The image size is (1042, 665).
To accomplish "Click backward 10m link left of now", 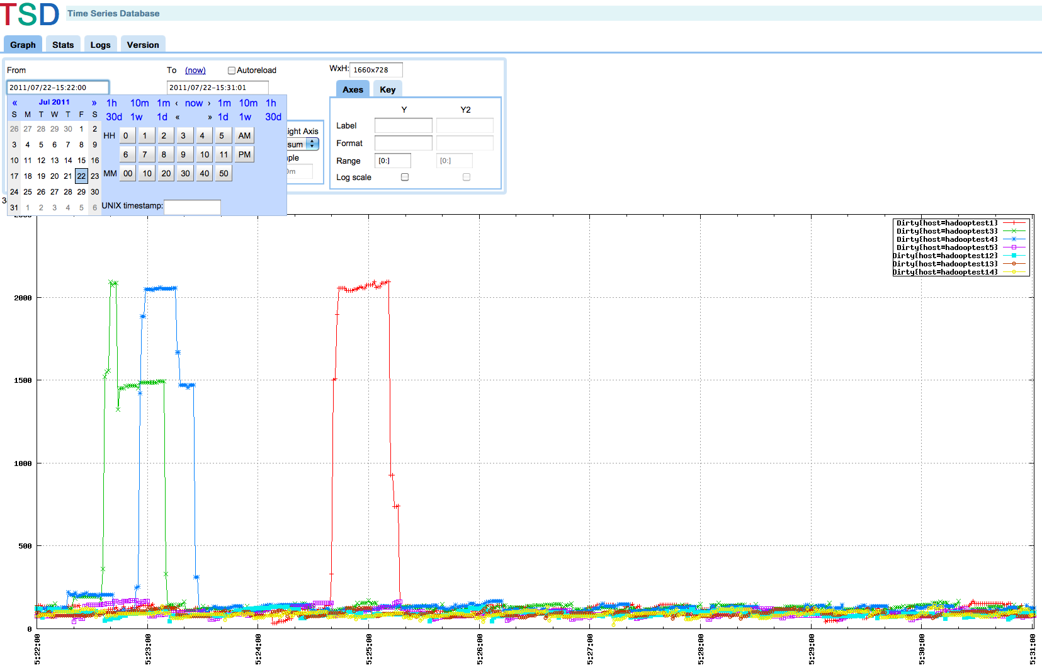I will (x=140, y=103).
